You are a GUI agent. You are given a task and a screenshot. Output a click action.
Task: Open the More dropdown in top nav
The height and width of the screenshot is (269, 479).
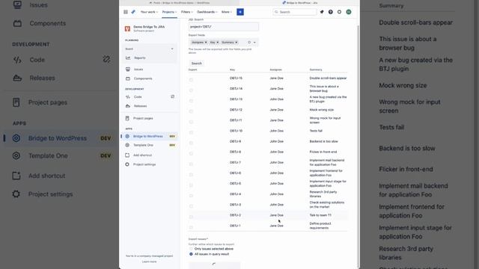pos(226,12)
